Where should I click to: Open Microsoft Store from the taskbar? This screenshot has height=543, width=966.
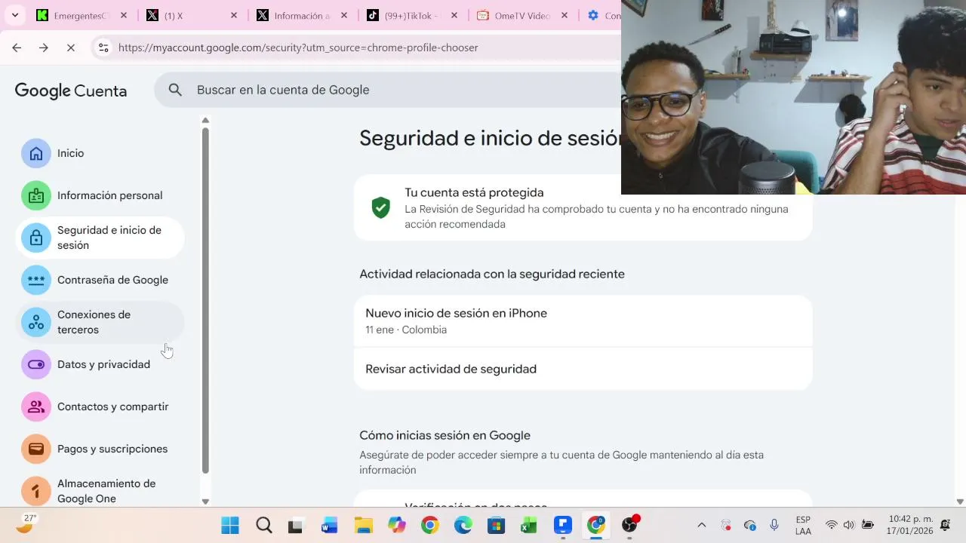click(496, 525)
